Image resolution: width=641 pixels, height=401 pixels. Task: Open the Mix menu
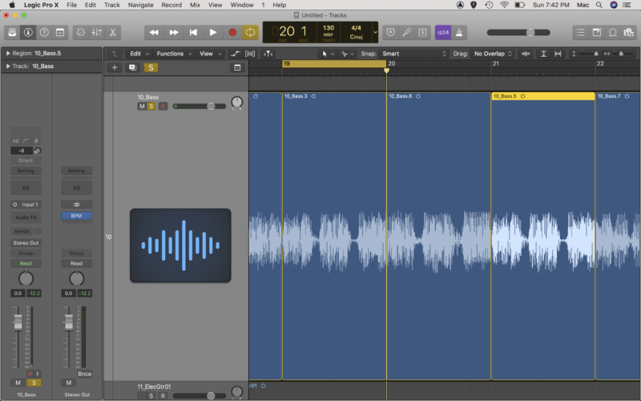(195, 5)
